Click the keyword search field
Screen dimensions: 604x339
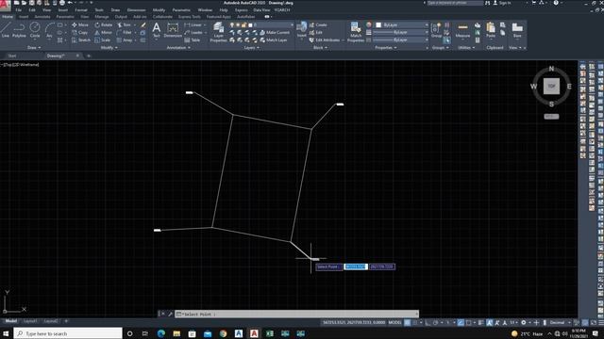455,3
